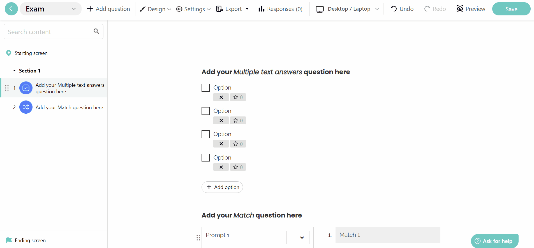Click the magnifier icon in the search bar
Viewport: 534px width, 248px height.
point(96,31)
